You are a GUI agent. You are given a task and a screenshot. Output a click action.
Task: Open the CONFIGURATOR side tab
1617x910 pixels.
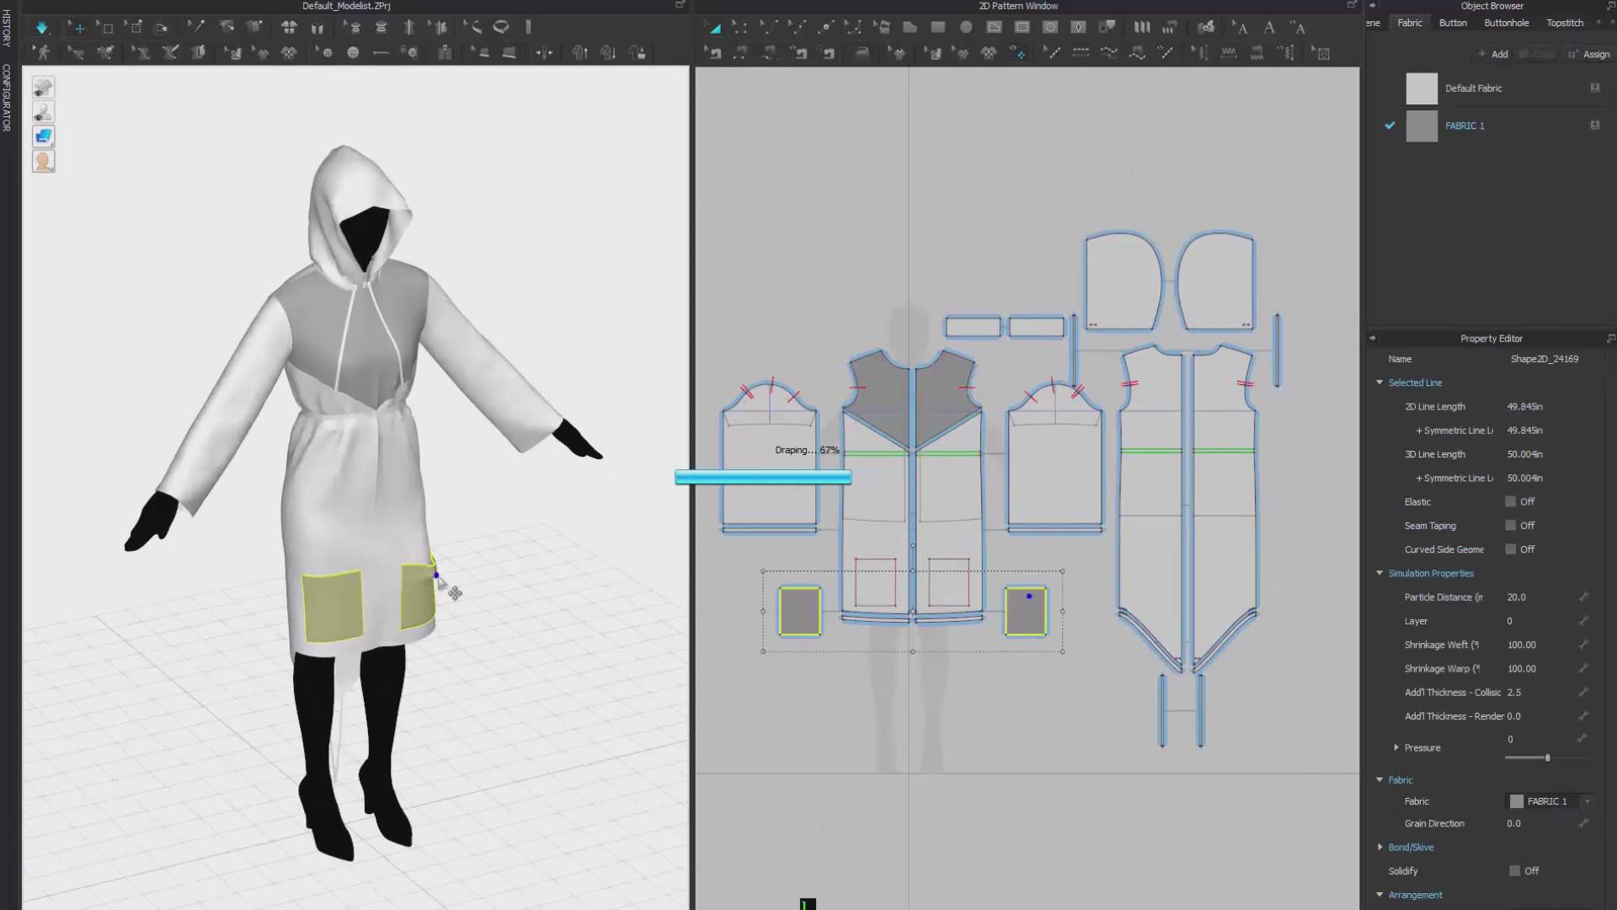[x=7, y=98]
